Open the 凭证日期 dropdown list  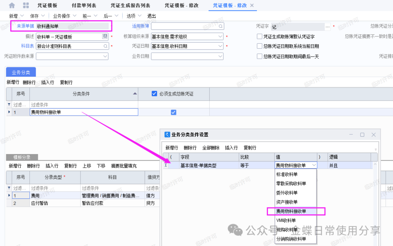[x=220, y=46]
